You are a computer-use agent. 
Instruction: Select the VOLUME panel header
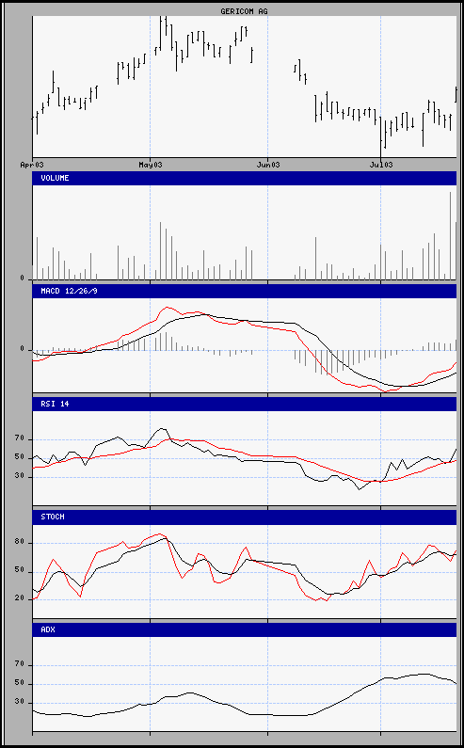(x=245, y=178)
